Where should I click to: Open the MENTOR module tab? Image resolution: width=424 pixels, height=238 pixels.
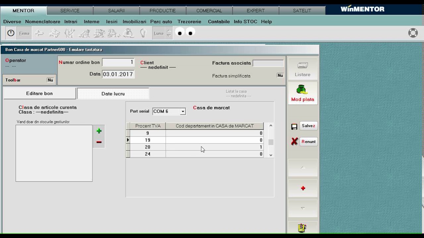tap(23, 11)
